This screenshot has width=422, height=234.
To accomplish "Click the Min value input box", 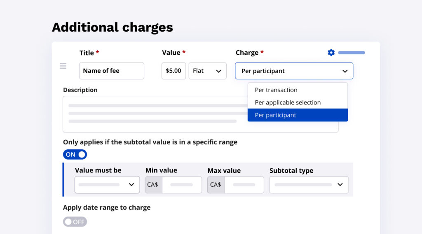I will tap(182, 185).
